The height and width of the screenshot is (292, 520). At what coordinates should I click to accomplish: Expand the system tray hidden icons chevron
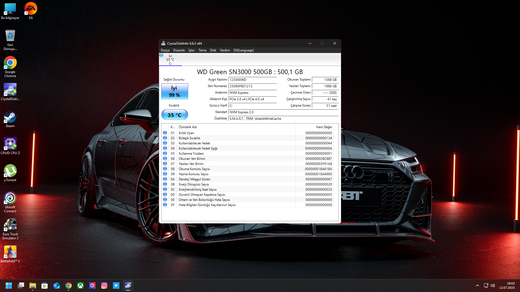point(477,286)
